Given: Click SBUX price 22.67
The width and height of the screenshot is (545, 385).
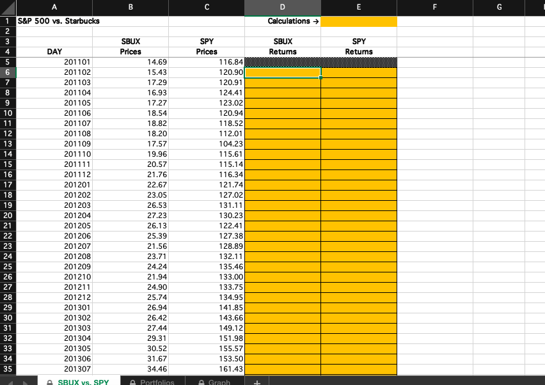Looking at the screenshot, I should [x=130, y=185].
